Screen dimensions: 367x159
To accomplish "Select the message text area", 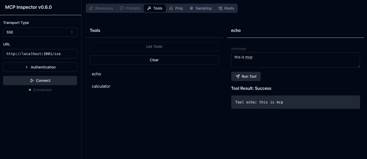I will (296, 60).
